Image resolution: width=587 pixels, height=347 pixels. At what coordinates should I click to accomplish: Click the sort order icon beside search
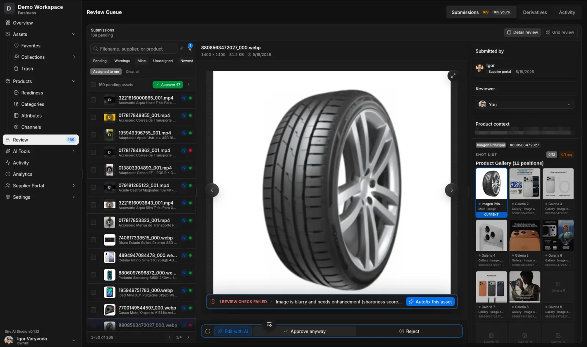[x=182, y=48]
